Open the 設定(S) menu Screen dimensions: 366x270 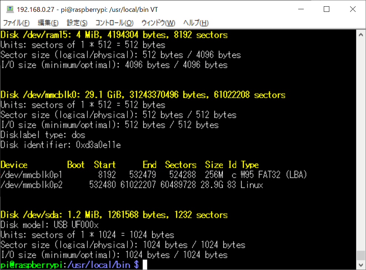[x=77, y=23]
